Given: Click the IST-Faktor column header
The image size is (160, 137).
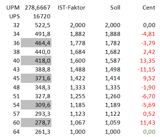Looking at the screenshot, I should point(71,8).
